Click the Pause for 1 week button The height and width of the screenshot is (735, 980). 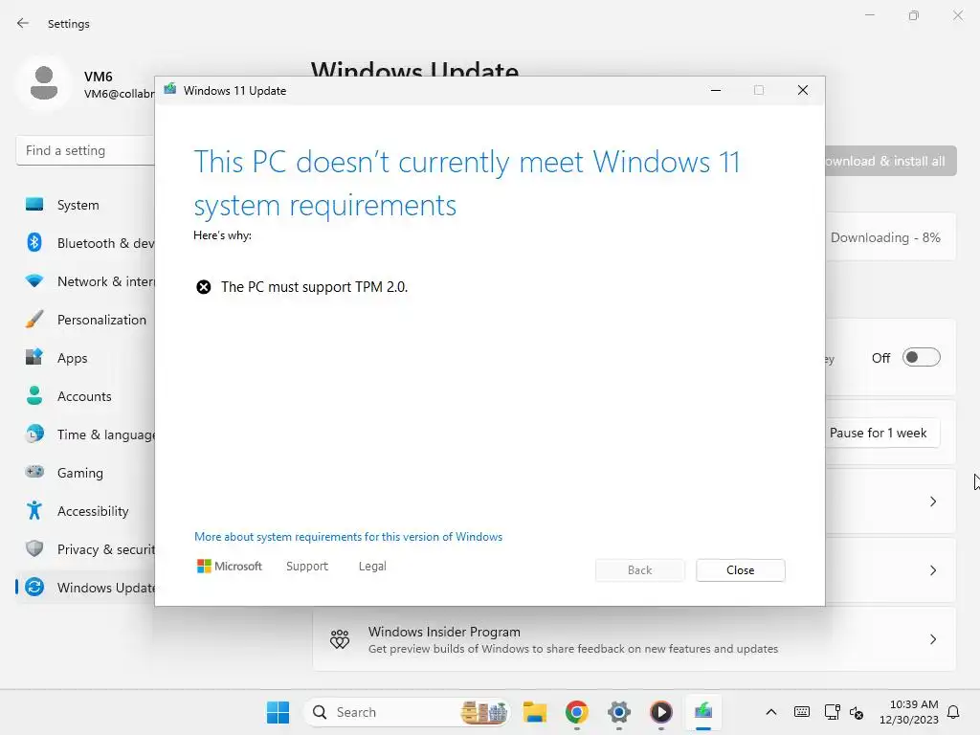pos(881,434)
